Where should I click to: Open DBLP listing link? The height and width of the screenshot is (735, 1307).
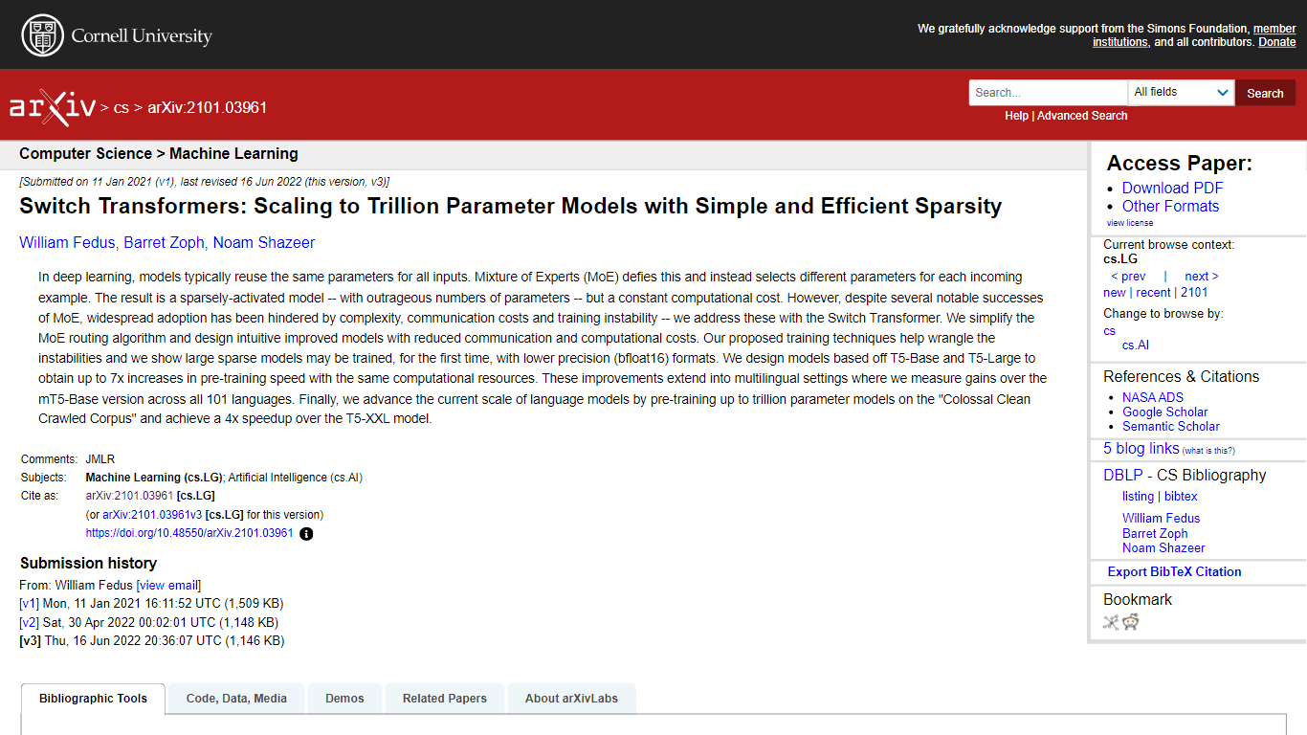click(1138, 497)
